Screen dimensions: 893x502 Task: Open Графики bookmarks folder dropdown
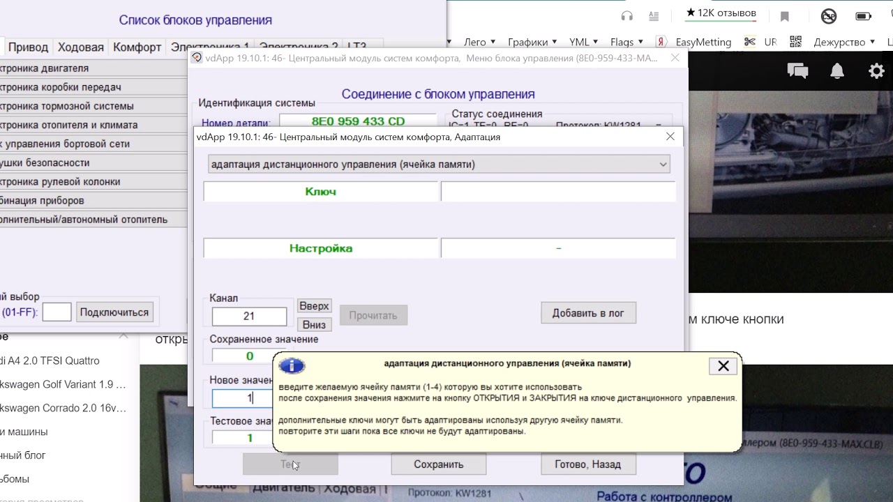pos(532,42)
